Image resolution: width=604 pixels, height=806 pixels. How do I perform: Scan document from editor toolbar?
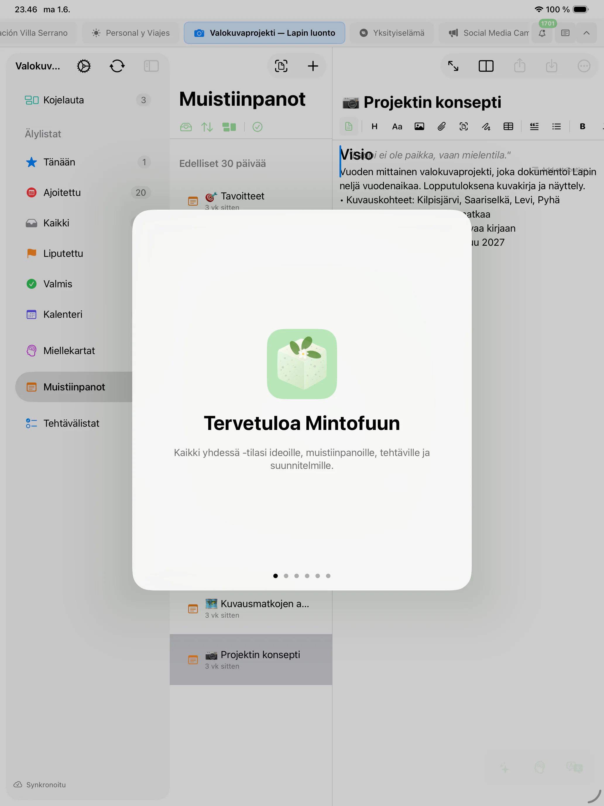pos(464,127)
